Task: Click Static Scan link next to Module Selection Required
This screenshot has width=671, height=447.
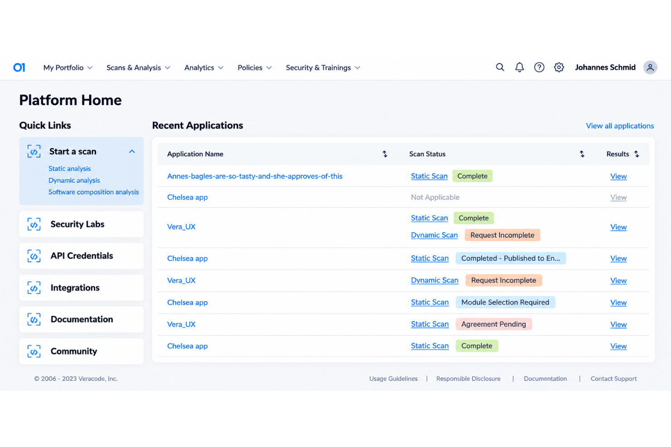Action: (430, 302)
